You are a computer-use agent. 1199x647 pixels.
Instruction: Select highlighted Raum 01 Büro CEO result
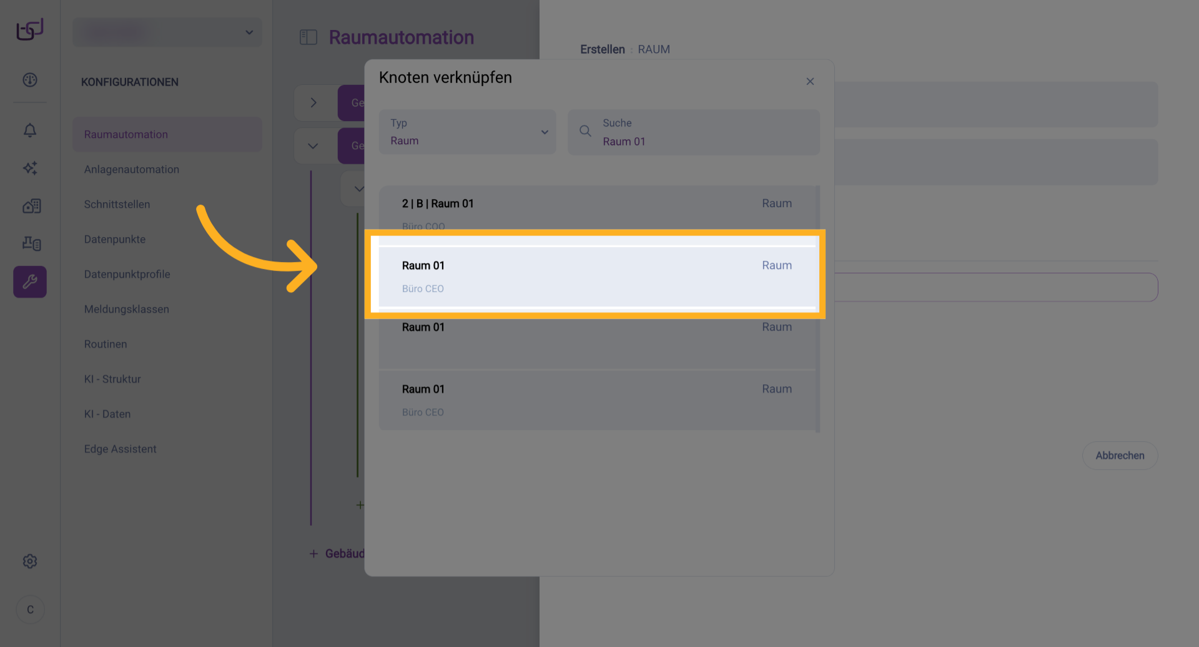coord(597,276)
